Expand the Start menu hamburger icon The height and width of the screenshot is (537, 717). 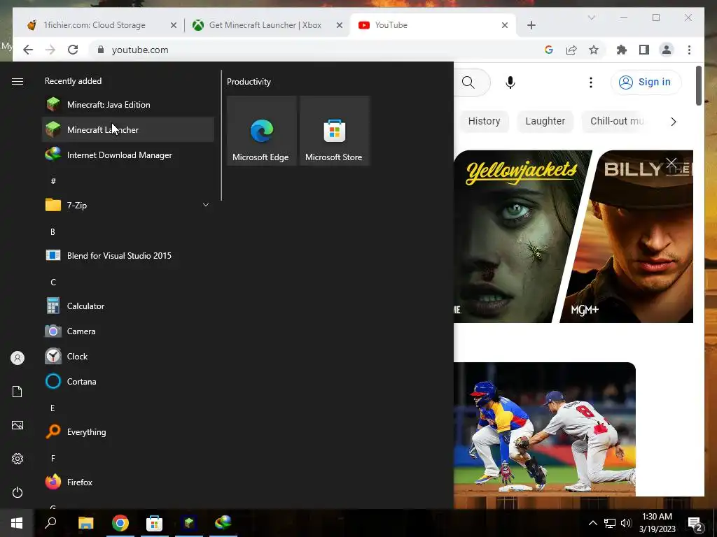click(x=18, y=81)
